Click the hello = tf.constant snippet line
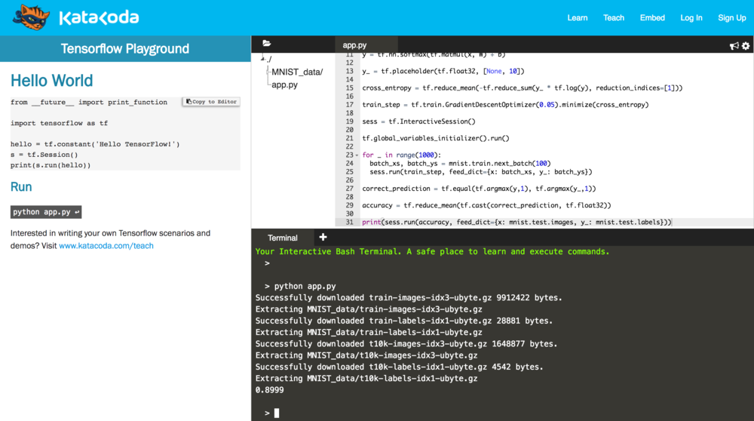 (x=95, y=144)
